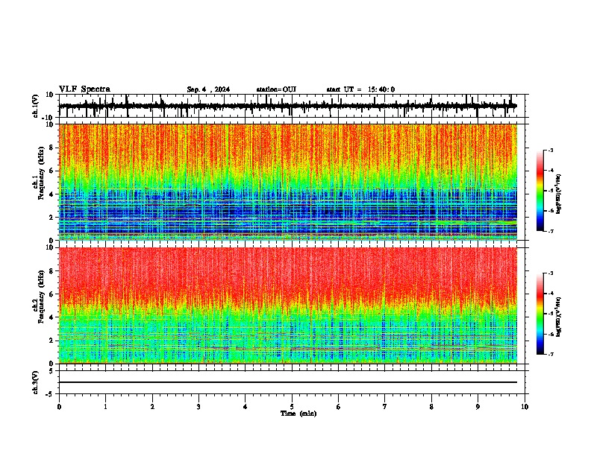This screenshot has width=591, height=456.
Task: Click inside the ch.1 spectrogram panel
Action: [288, 182]
